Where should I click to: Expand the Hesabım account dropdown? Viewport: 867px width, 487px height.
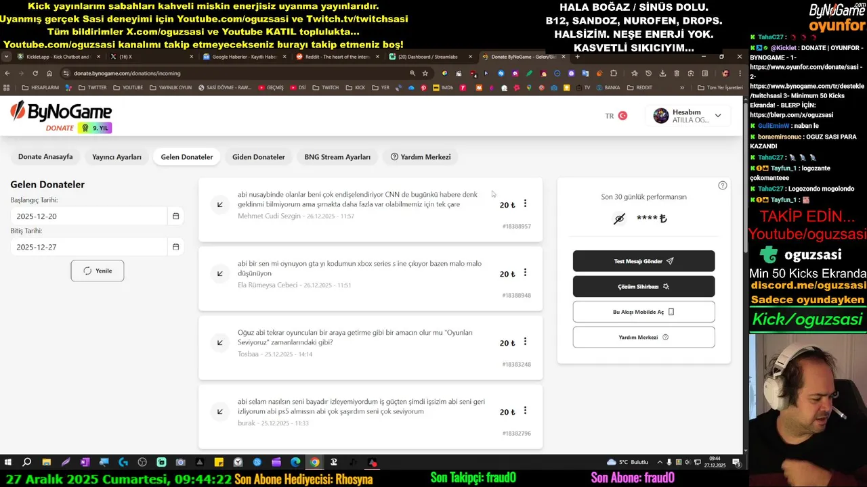pyautogui.click(x=688, y=116)
